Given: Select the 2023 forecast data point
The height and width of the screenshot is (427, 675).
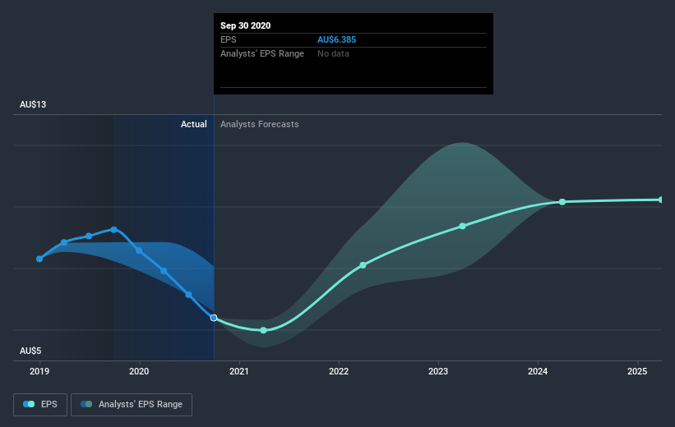Looking at the screenshot, I should click(x=462, y=226).
